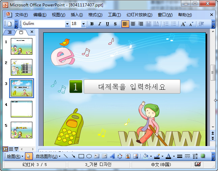218x171 pixels.
Task: Decrease font size
Action: pyautogui.click(x=191, y=24)
